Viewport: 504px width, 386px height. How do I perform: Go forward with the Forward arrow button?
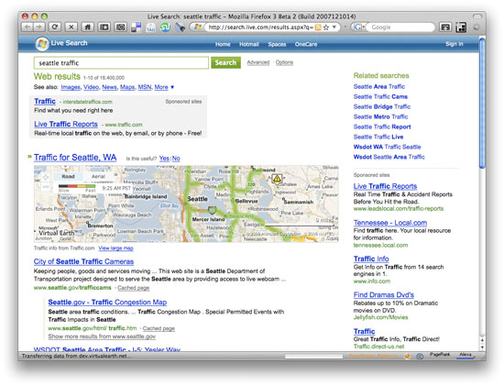coord(39,27)
